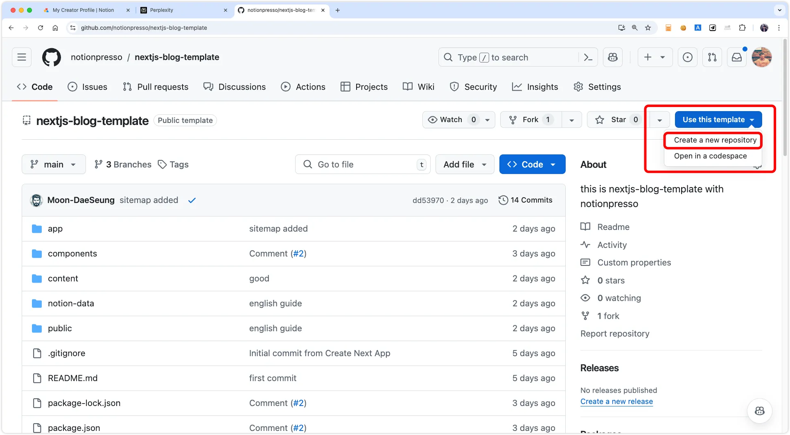Click the floating Copilot chat button
Screen dimensions: 790x435
[759, 411]
